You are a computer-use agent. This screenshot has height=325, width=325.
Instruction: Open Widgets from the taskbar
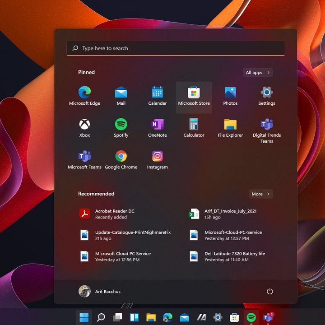point(135,317)
